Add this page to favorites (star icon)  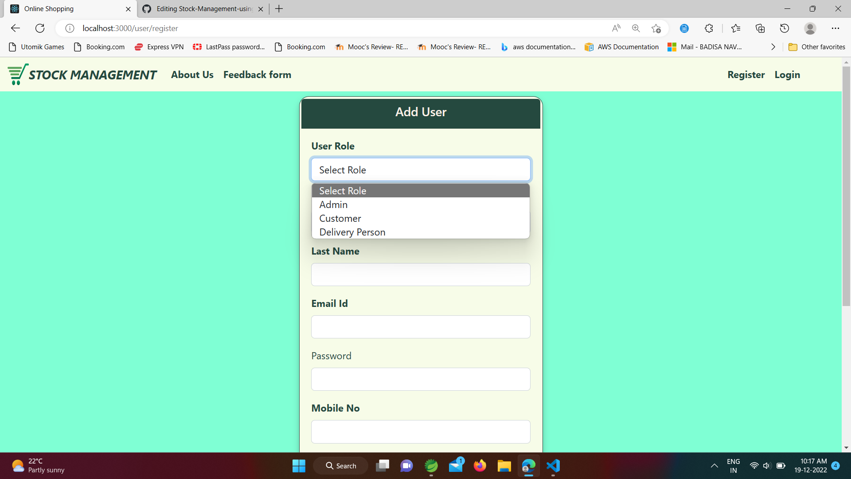tap(656, 28)
